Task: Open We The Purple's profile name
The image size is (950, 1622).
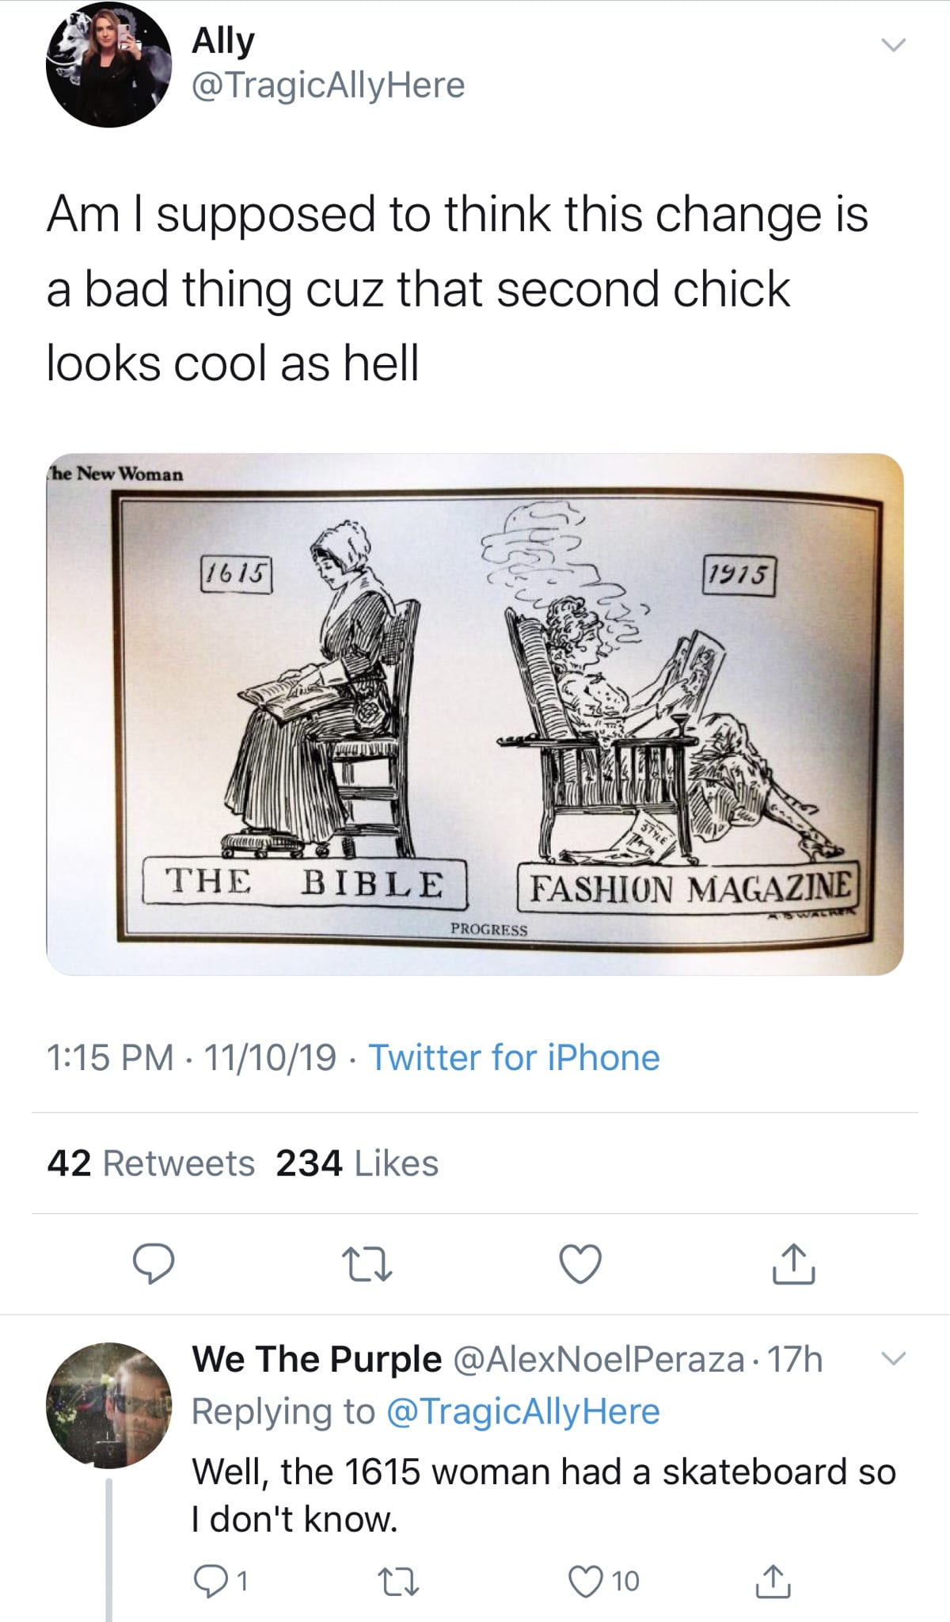Action: tap(317, 1359)
